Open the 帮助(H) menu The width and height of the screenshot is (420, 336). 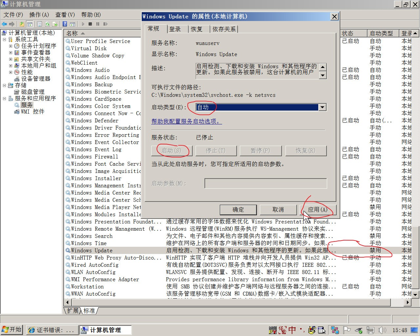(x=91, y=15)
